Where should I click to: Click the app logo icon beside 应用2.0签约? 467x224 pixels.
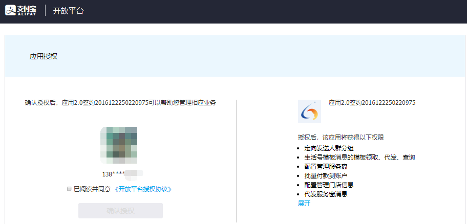tap(309, 111)
